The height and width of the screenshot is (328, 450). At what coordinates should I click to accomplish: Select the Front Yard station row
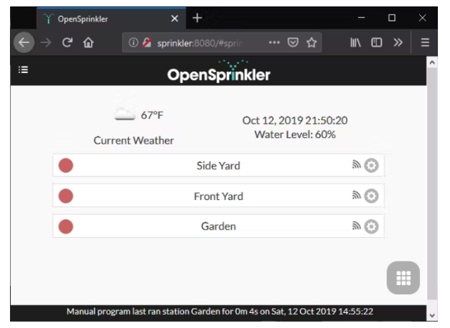218,196
